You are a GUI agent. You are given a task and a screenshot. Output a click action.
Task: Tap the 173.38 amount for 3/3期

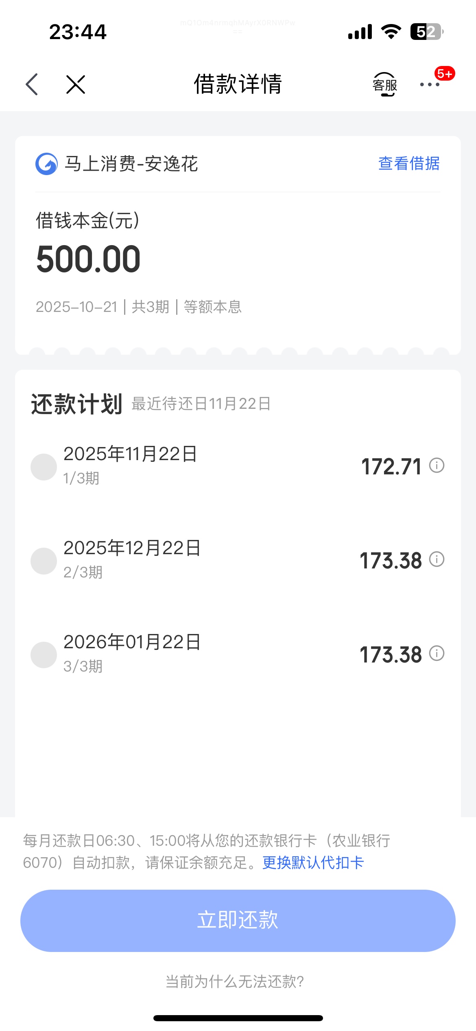391,655
